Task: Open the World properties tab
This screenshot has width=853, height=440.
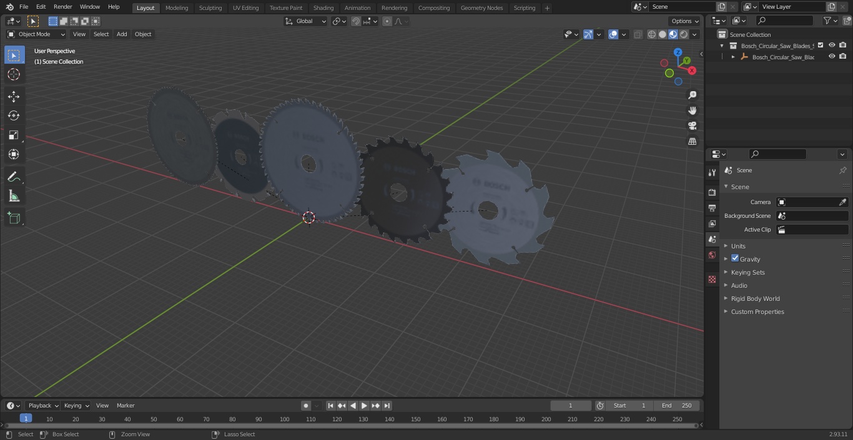Action: [712, 255]
